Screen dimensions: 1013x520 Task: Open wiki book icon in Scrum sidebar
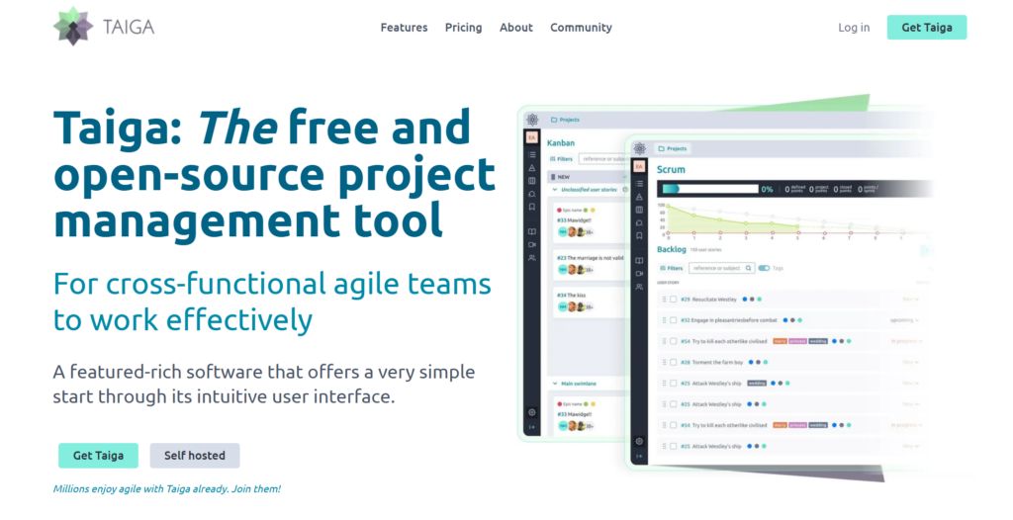click(639, 261)
